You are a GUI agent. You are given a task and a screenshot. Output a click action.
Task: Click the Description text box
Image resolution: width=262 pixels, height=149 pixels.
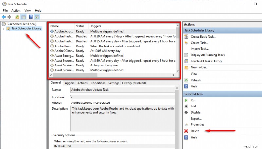click(122, 119)
